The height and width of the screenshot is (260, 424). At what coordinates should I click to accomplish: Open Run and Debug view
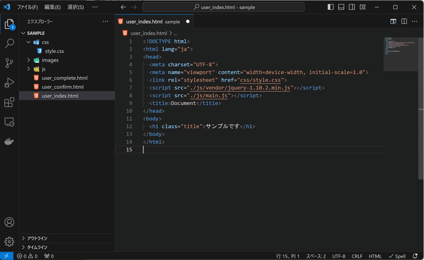pos(10,83)
